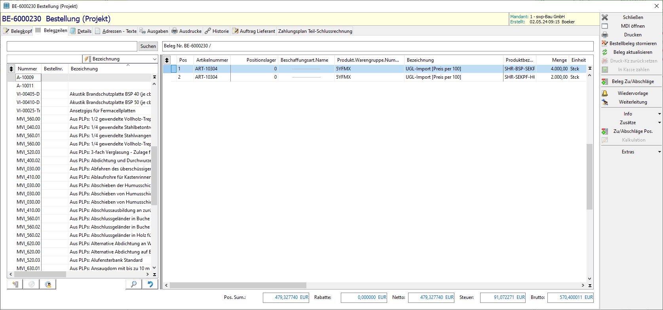The image size is (663, 310).
Task: Open the Details tab
Action: pos(81,31)
